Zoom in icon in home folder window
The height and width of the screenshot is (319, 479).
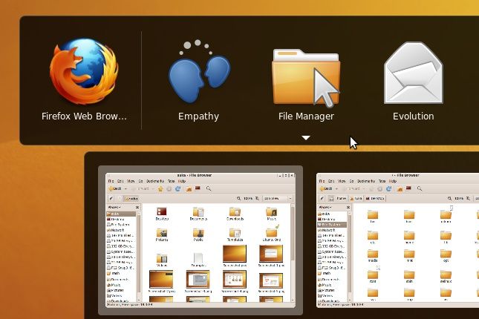pyautogui.click(x=257, y=198)
